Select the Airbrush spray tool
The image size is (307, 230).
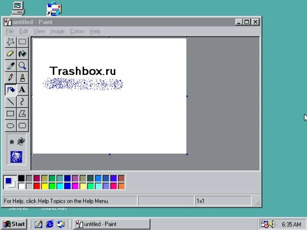coord(11,90)
